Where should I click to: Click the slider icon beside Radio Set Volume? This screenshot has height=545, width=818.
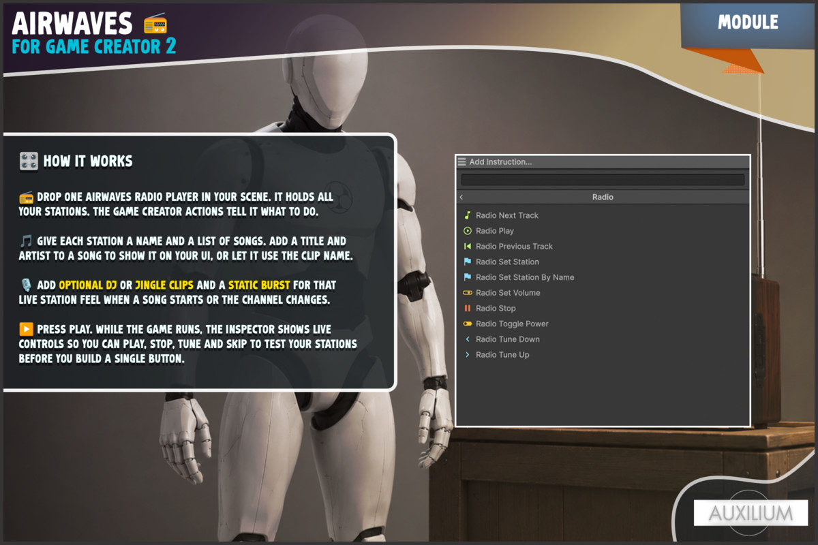click(468, 293)
